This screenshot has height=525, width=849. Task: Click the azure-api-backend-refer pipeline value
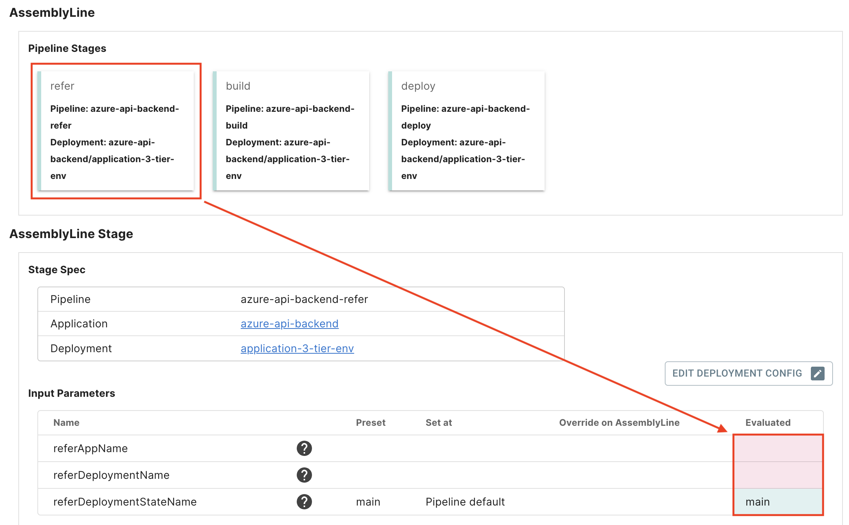coord(304,299)
